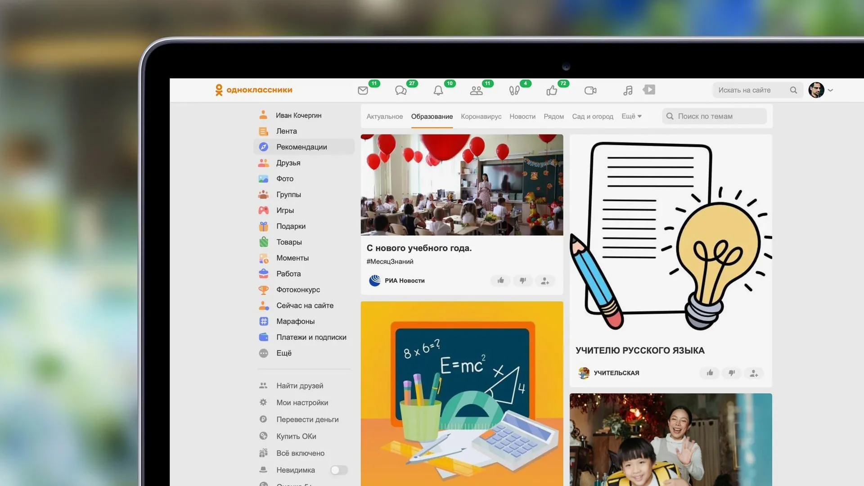Switch to the Коронавирус tab
Screen dimensions: 864x486
pos(481,116)
